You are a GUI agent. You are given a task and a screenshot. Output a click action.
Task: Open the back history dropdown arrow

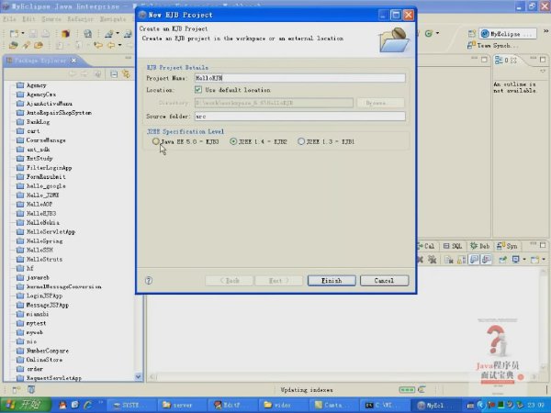pos(119,45)
